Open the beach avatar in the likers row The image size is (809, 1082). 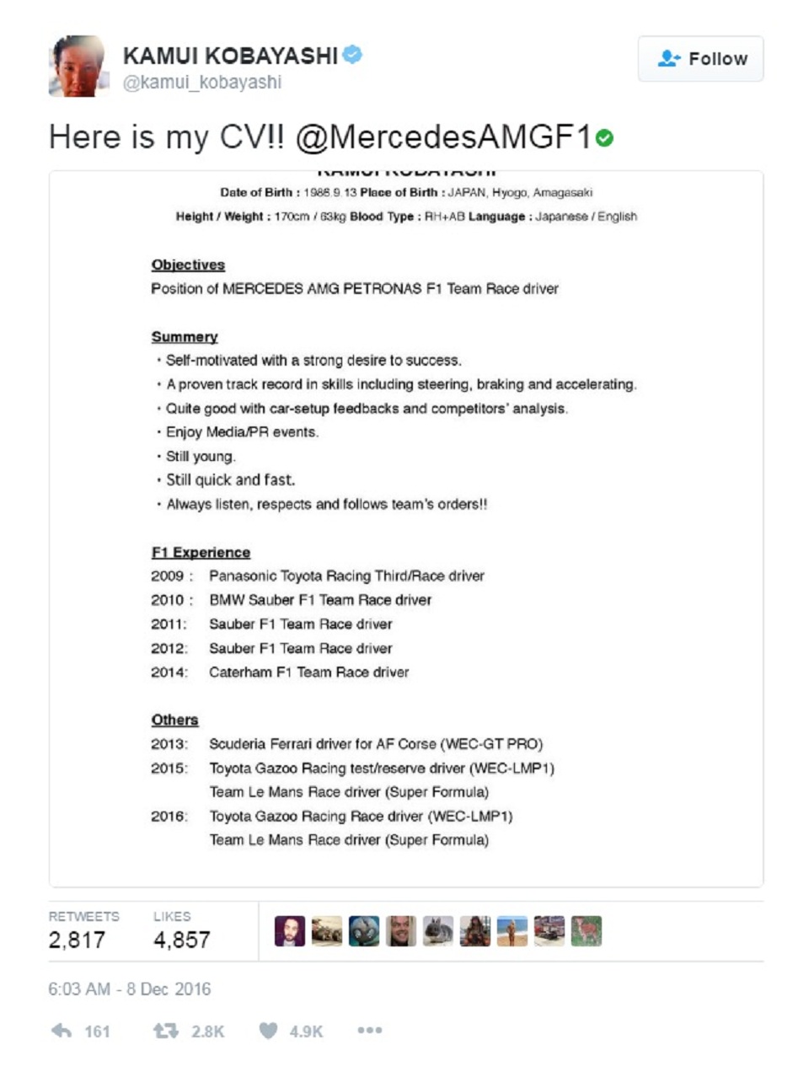pos(512,931)
